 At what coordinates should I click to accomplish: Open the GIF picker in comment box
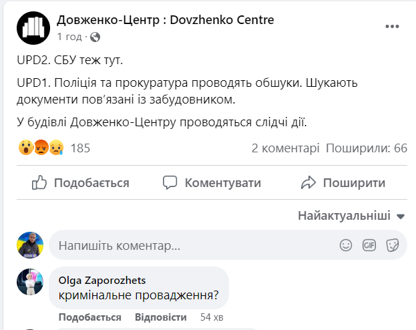click(x=369, y=245)
